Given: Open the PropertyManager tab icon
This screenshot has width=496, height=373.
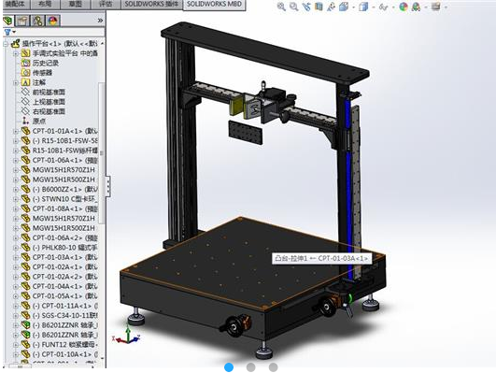Looking at the screenshot, I should pyautogui.click(x=22, y=21).
